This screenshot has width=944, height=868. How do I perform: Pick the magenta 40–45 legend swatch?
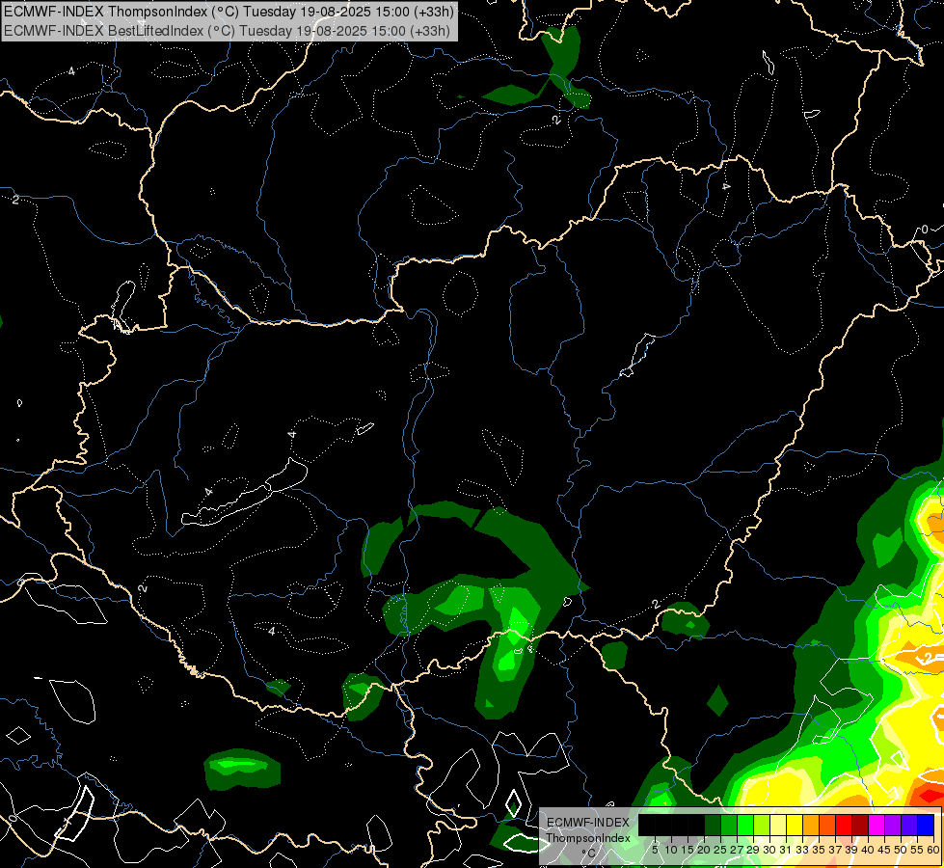[x=877, y=825]
